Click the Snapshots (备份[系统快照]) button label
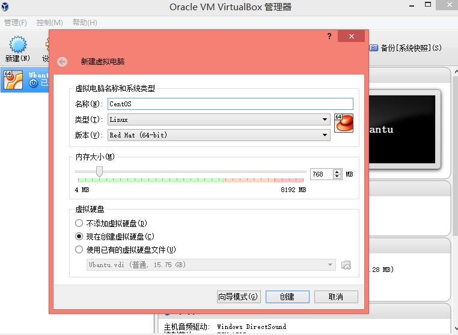This screenshot has width=458, height=335. click(x=411, y=48)
